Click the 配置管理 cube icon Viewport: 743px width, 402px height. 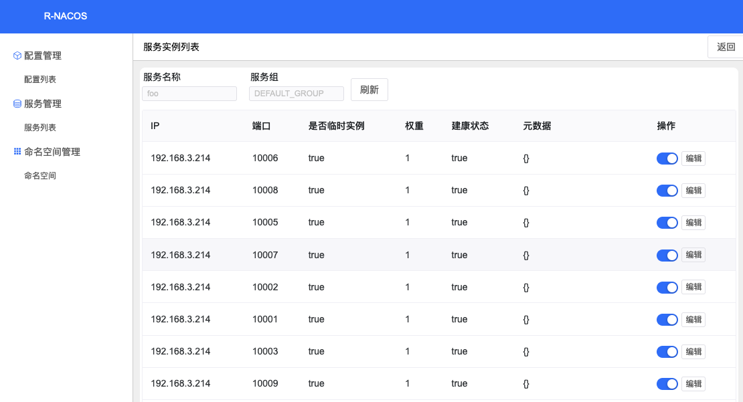[x=17, y=56]
